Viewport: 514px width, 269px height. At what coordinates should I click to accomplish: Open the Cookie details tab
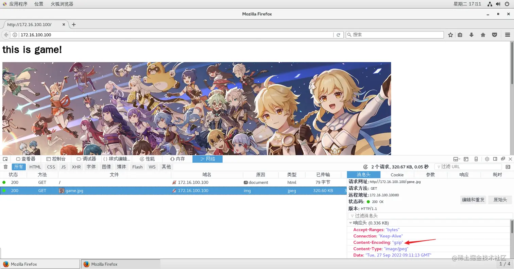397,175
